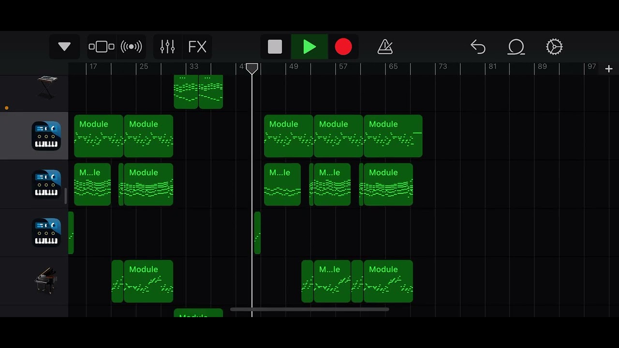Select Module region at bar 25, piano track
Viewport: 619px width, 348px height.
tap(148, 281)
